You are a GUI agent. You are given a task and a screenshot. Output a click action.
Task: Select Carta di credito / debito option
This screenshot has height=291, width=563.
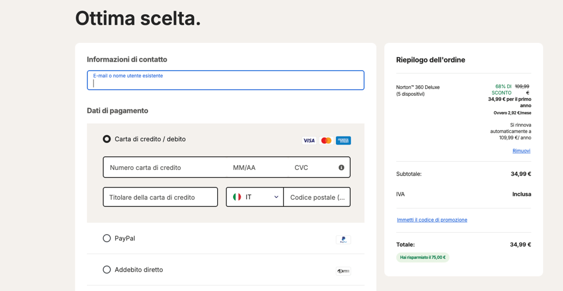[107, 139]
